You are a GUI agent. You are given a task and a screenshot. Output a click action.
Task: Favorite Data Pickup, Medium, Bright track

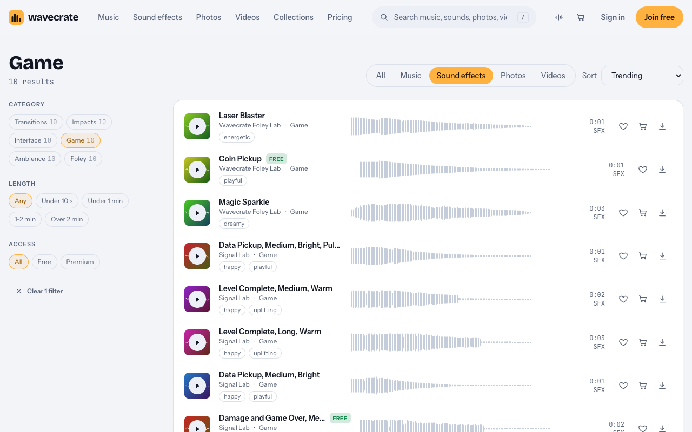coord(623,386)
